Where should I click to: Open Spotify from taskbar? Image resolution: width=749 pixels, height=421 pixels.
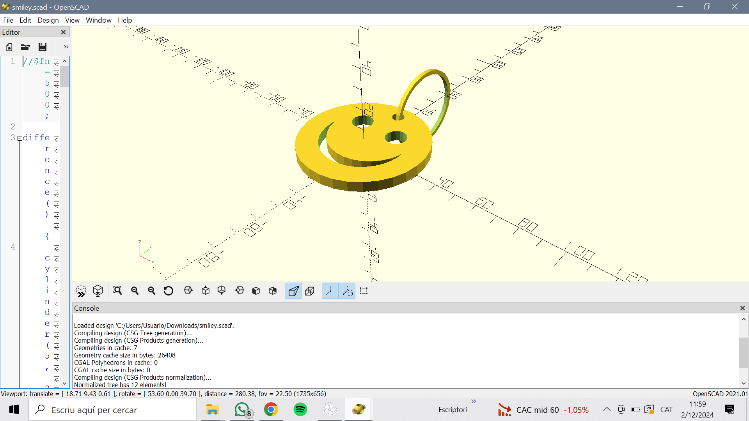pos(300,410)
